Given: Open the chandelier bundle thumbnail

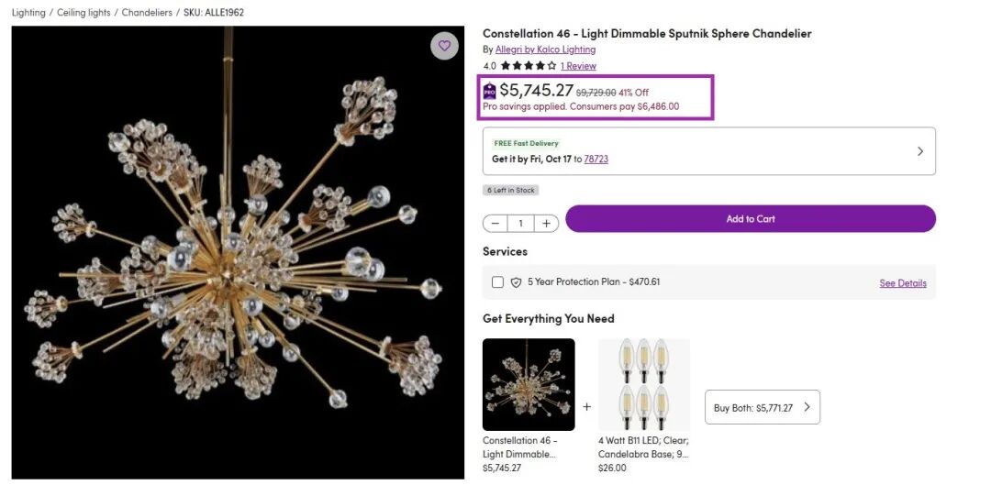Looking at the screenshot, I should point(529,384).
